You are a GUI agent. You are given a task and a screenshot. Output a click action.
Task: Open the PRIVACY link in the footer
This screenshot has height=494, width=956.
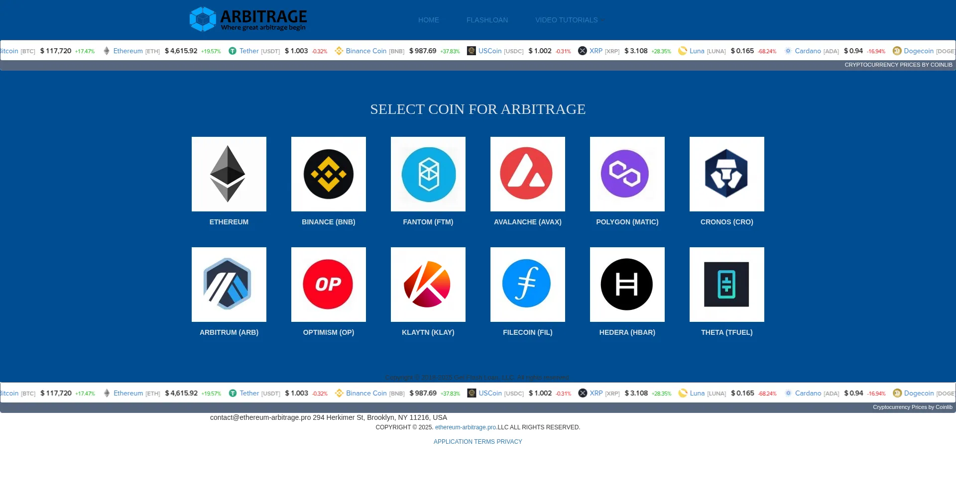point(509,441)
